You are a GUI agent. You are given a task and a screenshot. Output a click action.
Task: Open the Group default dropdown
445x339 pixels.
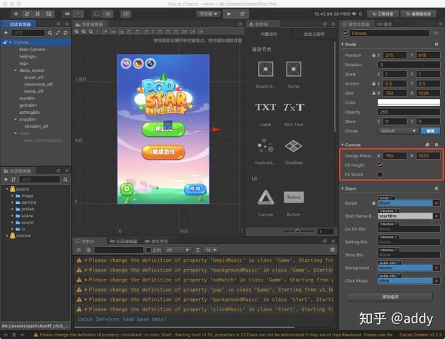(x=398, y=131)
